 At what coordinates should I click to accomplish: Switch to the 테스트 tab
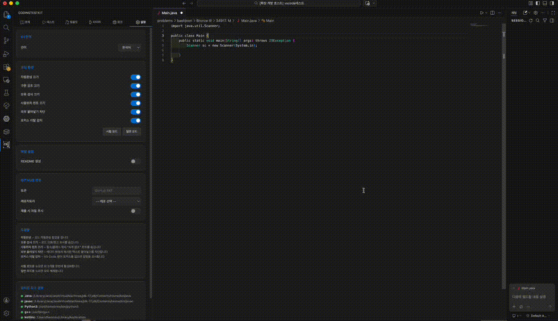48,22
